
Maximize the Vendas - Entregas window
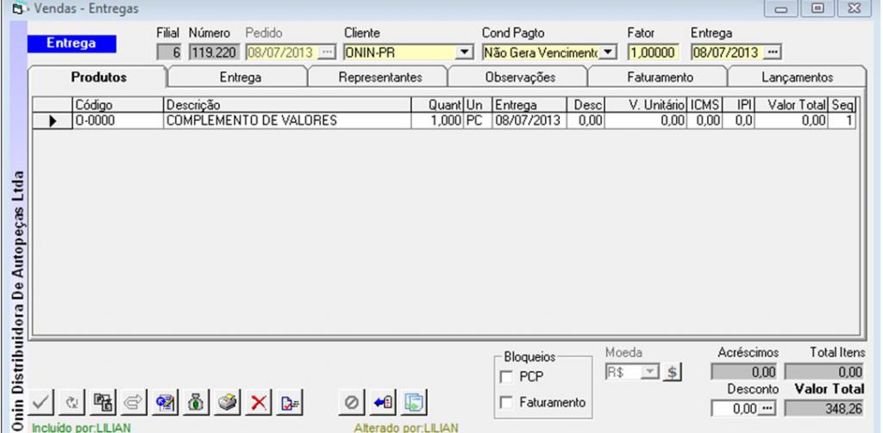817,9
